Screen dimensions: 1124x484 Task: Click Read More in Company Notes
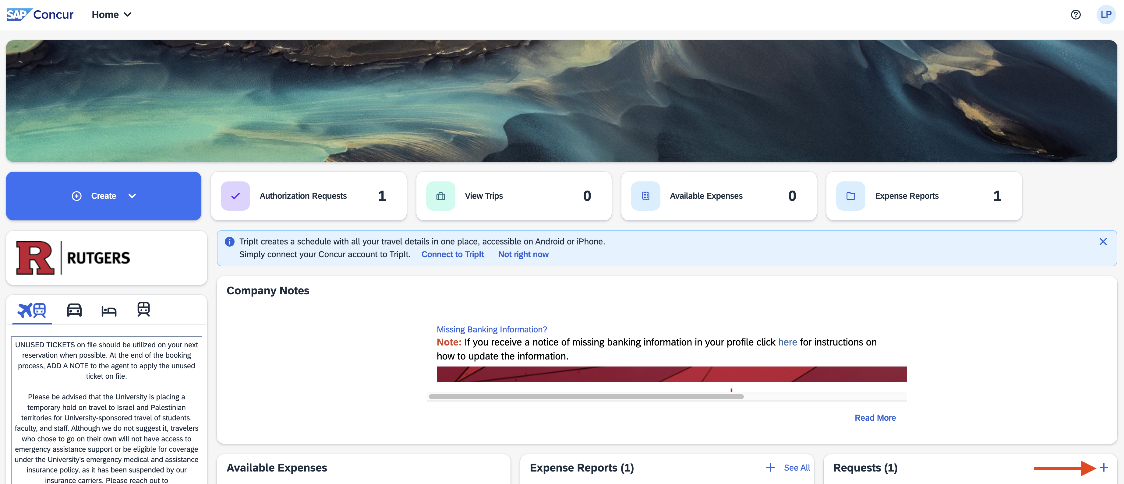[875, 418]
